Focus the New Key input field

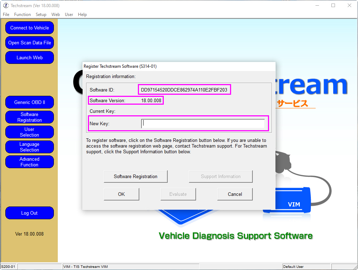point(203,123)
